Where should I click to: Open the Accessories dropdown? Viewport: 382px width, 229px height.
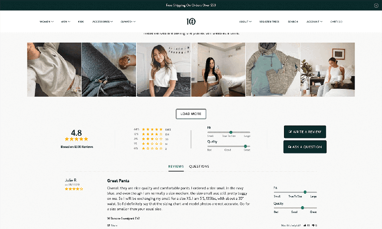tap(103, 22)
